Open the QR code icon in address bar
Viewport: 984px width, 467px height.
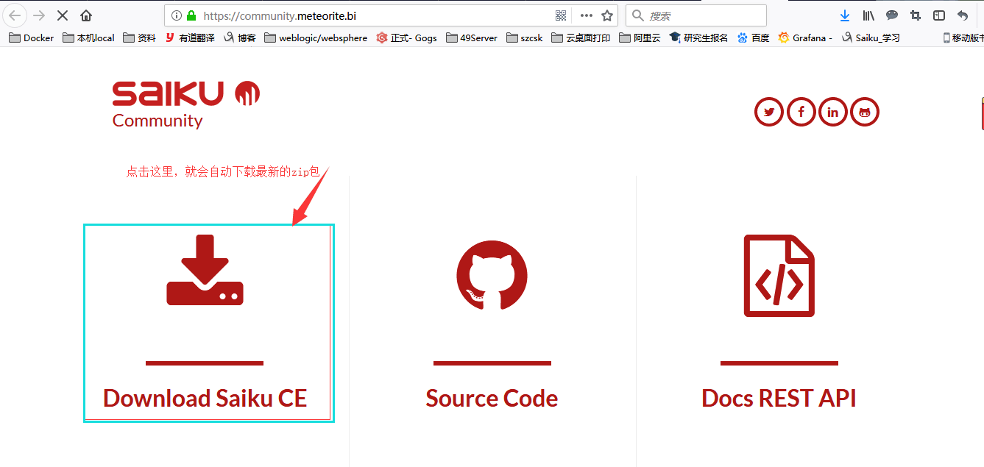[x=561, y=15]
